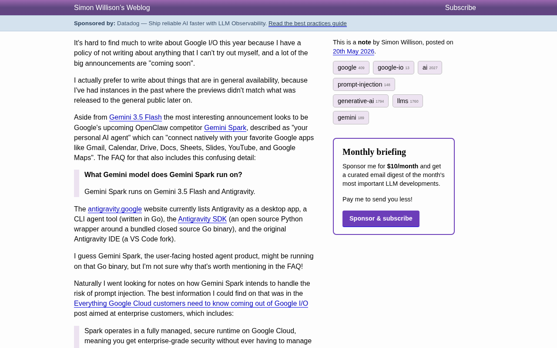Visit the antigravity.google link
The height and width of the screenshot is (348, 557).
coord(115,209)
